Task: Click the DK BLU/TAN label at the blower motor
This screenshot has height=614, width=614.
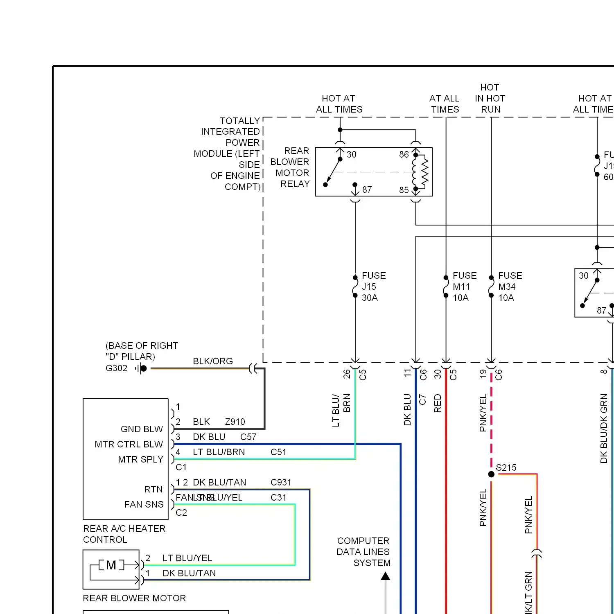Action: [x=189, y=573]
